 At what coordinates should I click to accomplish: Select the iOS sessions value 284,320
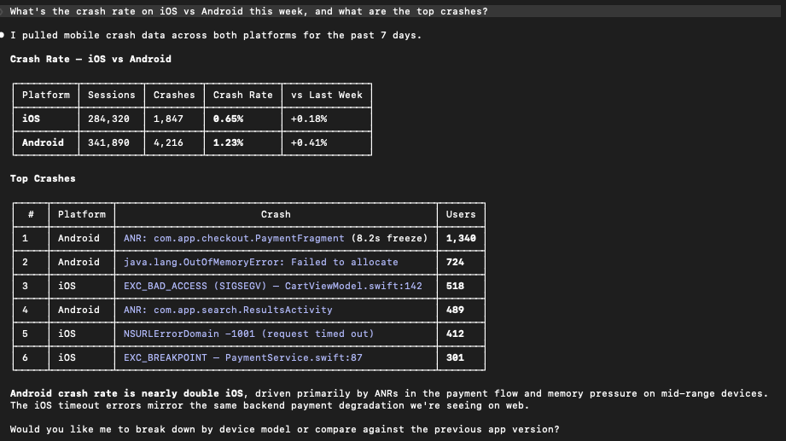[108, 119]
